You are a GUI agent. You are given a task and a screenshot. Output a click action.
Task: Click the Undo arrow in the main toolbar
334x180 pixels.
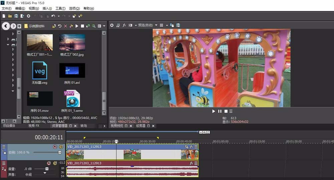coord(53,16)
